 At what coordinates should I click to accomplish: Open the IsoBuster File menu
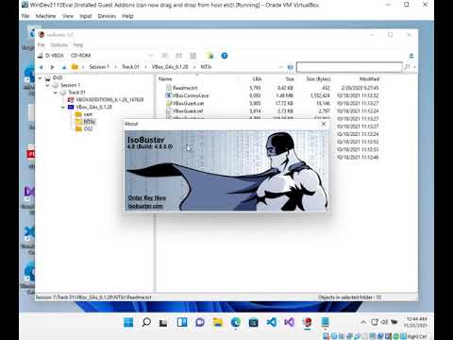pyautogui.click(x=41, y=44)
